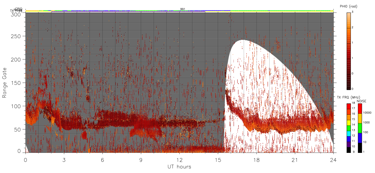Image resolution: width=375 pixels, height=173 pixels.
Task: Click the '24' tick on UT hours axis
Action: pyautogui.click(x=333, y=160)
